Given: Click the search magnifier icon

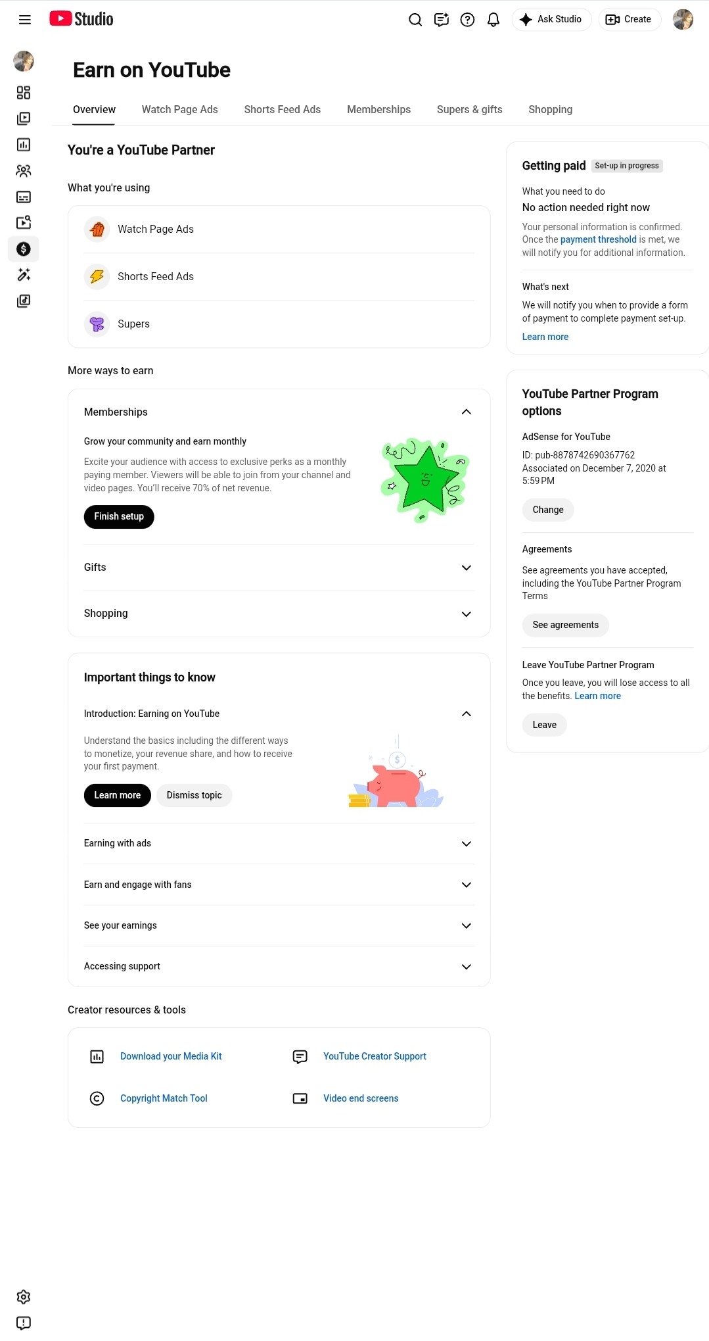Looking at the screenshot, I should pyautogui.click(x=415, y=20).
